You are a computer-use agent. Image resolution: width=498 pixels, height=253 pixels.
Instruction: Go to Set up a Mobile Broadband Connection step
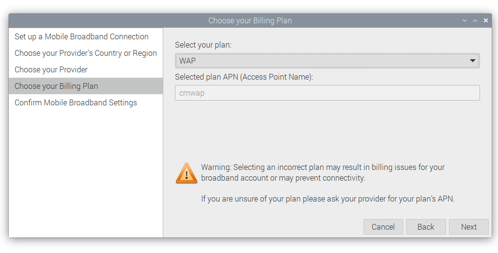pyautogui.click(x=82, y=36)
